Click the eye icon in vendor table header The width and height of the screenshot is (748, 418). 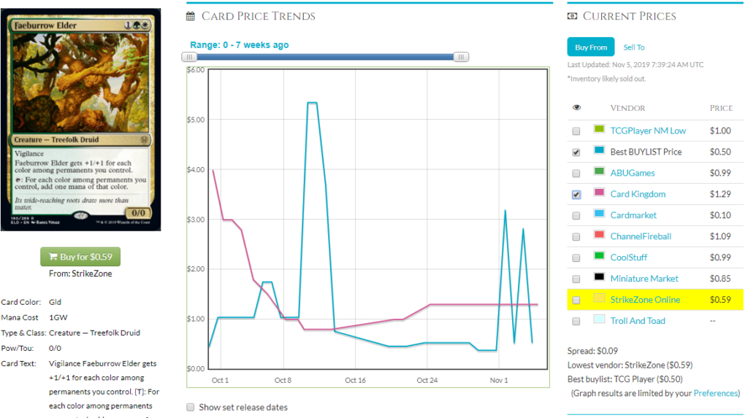tap(576, 108)
